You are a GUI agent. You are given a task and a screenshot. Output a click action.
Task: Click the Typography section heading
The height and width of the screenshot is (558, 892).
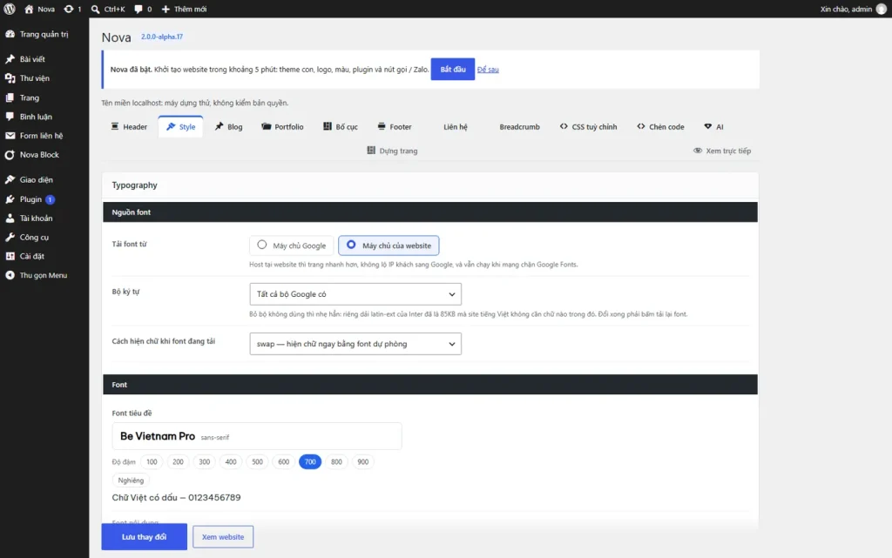tap(134, 185)
